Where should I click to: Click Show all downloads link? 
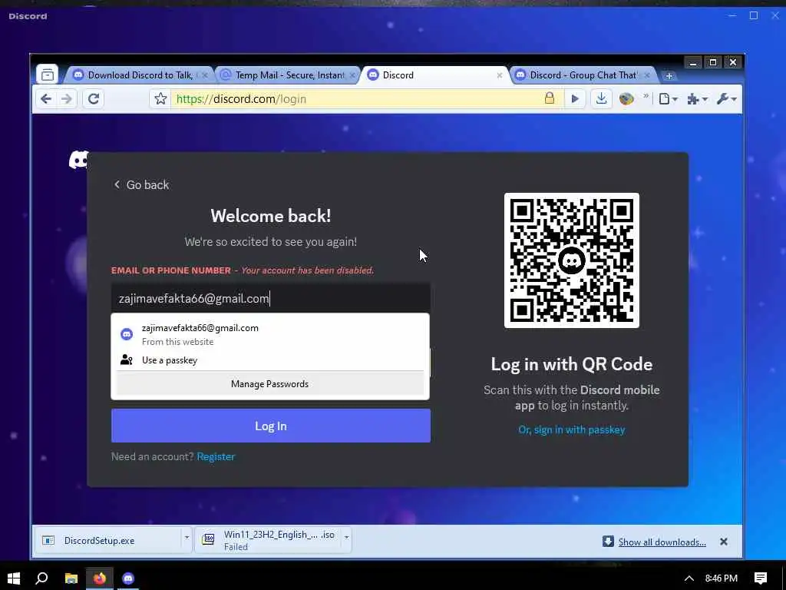click(x=662, y=542)
